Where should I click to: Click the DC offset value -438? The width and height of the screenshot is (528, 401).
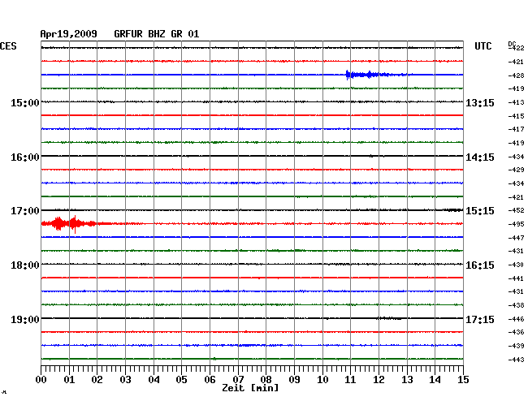tap(516, 305)
